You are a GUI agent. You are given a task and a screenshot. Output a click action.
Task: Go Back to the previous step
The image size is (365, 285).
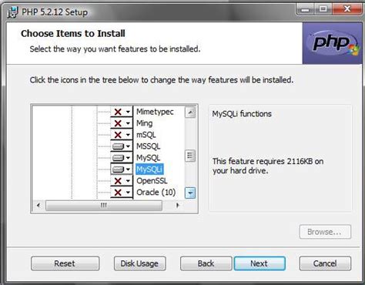coord(206,263)
